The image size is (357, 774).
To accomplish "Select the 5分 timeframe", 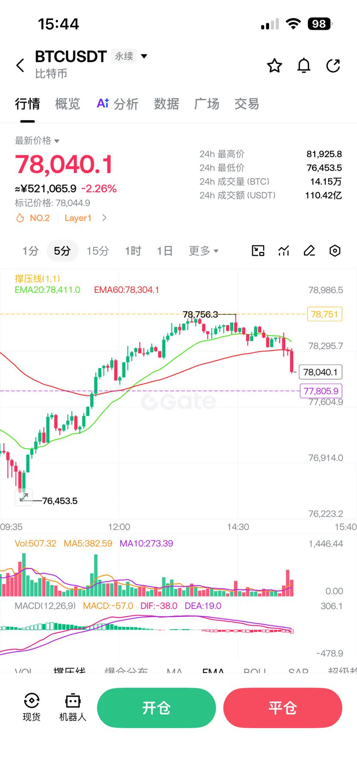I will point(62,251).
